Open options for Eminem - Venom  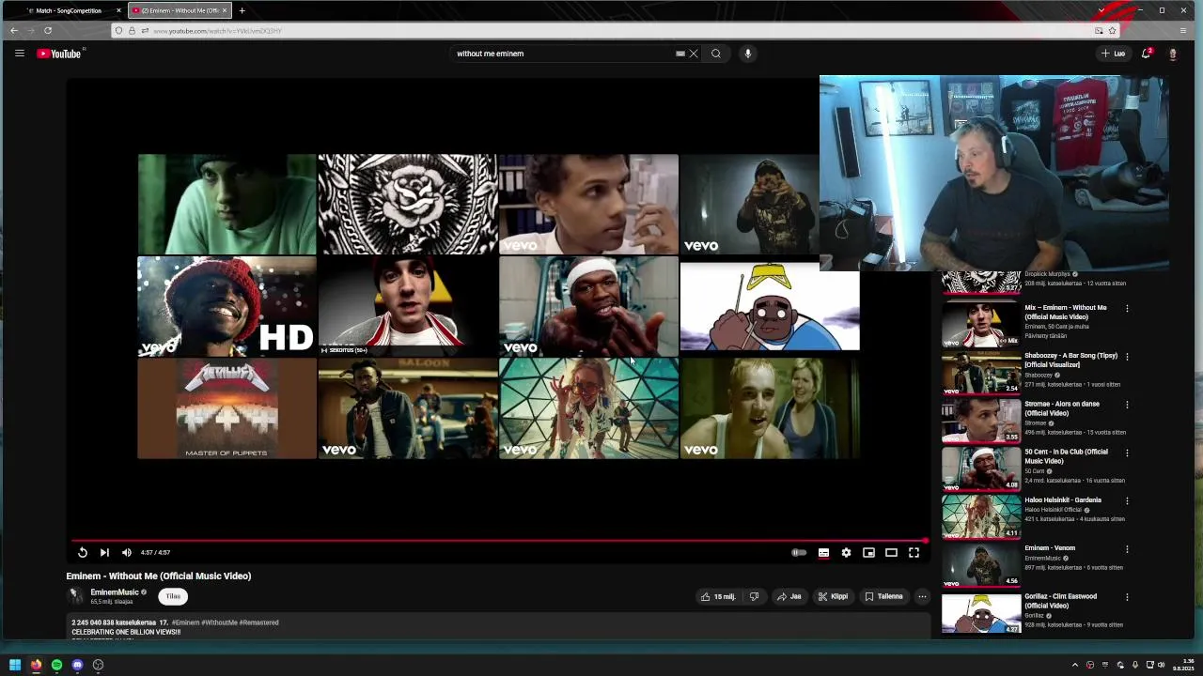pos(1127,549)
